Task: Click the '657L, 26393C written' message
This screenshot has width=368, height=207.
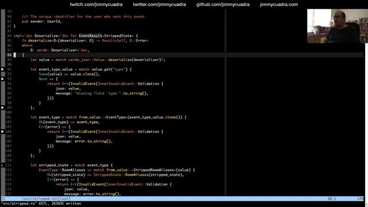Action: pyautogui.click(x=60, y=204)
